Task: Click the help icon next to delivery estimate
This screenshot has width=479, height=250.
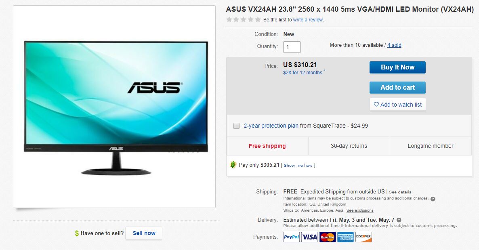Action: pyautogui.click(x=399, y=220)
